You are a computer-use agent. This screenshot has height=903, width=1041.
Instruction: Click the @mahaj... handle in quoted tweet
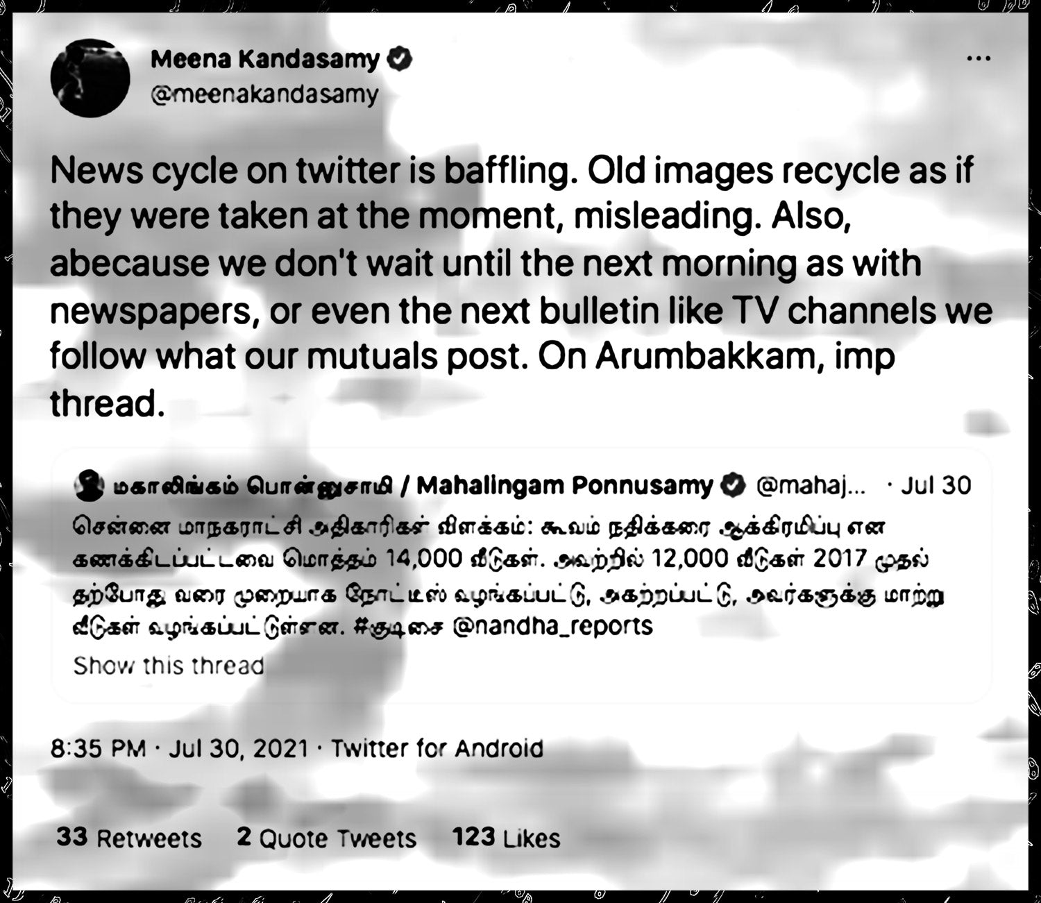point(810,486)
